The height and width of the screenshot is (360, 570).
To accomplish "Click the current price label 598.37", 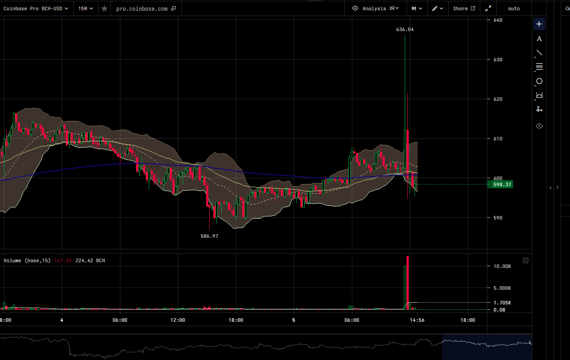I will (500, 184).
